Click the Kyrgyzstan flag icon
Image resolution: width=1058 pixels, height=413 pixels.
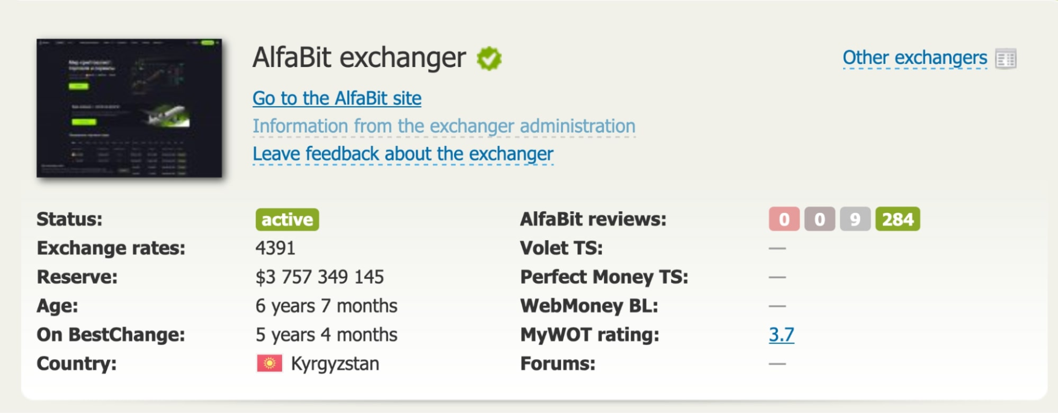coord(269,362)
